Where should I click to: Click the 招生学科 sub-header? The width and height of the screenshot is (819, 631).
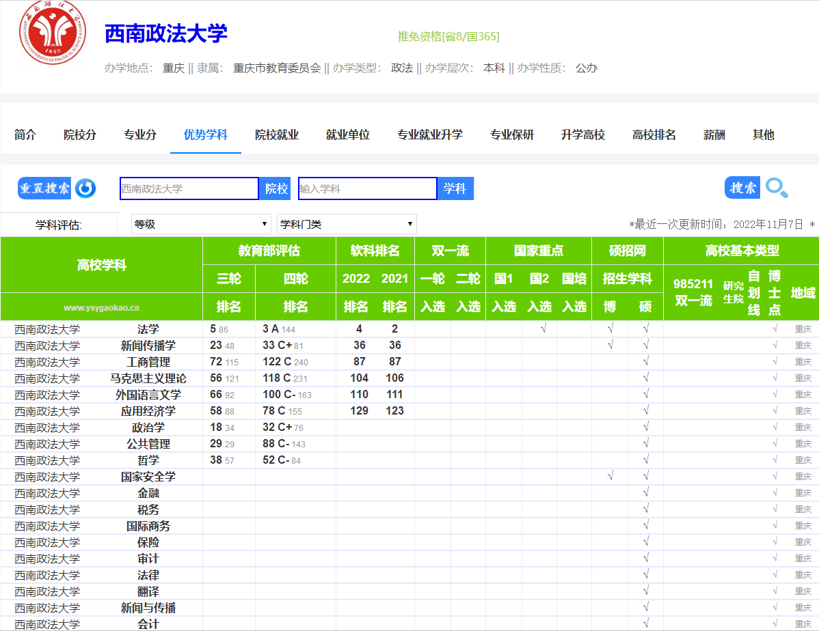628,279
